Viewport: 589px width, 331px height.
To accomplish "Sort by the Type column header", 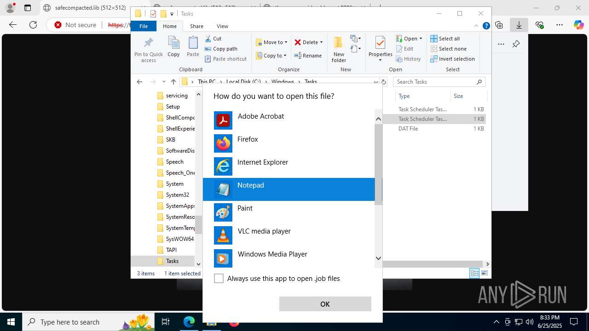I will click(423, 96).
